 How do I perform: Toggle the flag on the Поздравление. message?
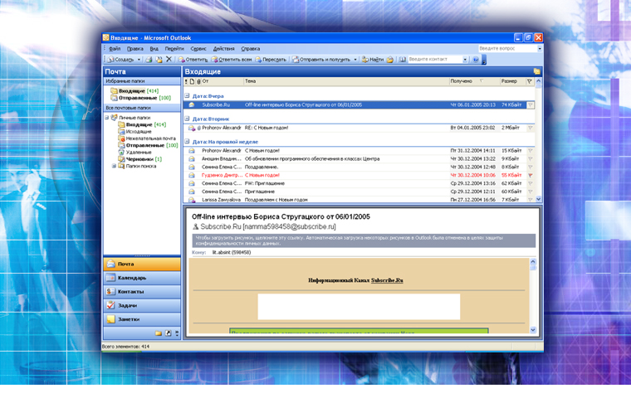531,167
